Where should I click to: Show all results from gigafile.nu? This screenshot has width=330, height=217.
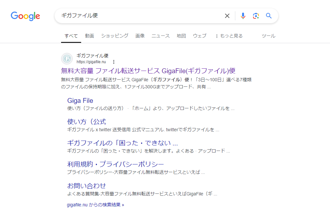click(x=95, y=204)
